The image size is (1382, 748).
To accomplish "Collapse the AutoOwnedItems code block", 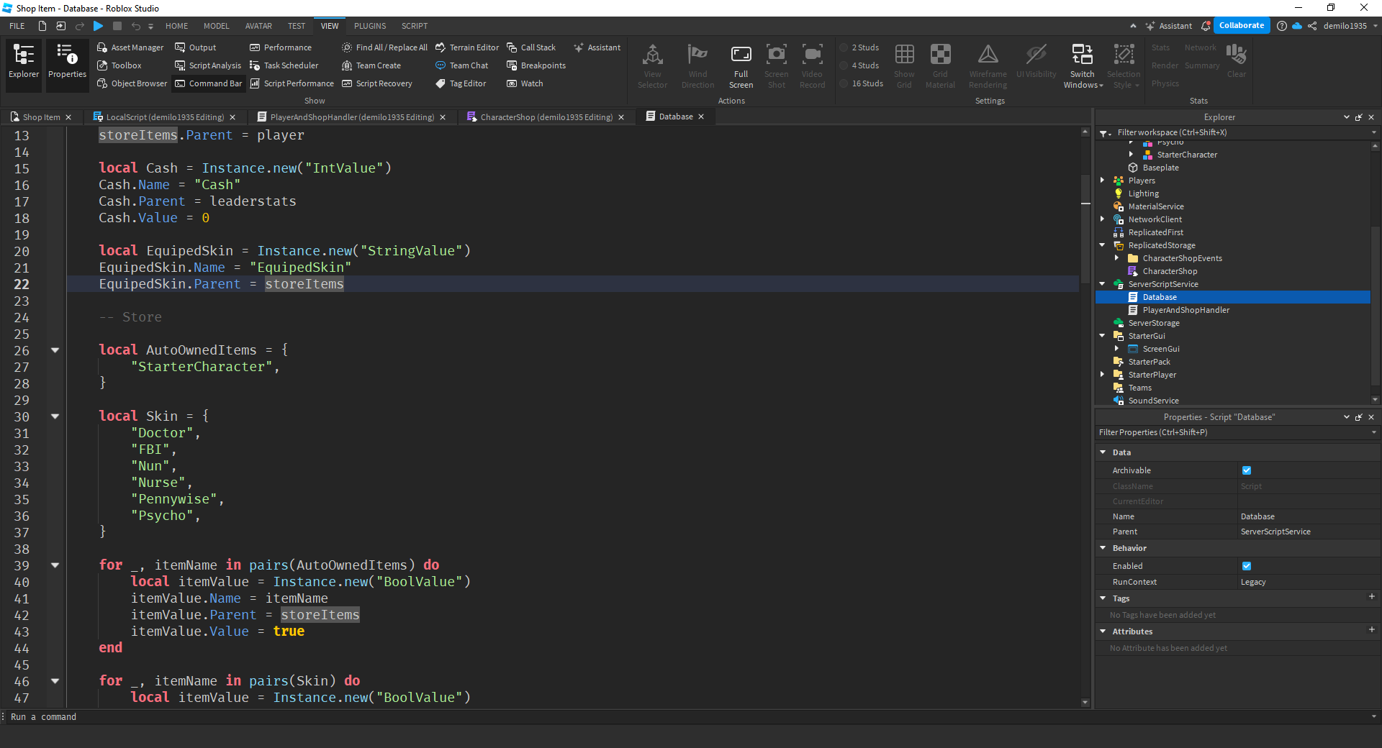I will 55,350.
